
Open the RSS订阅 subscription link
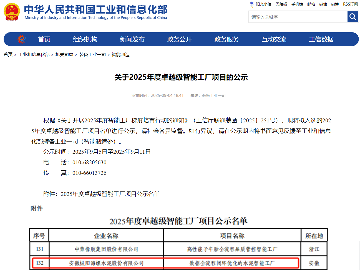tap(350, 4)
